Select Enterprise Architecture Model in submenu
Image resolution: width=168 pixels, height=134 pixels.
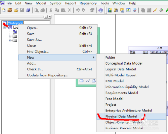131,110
